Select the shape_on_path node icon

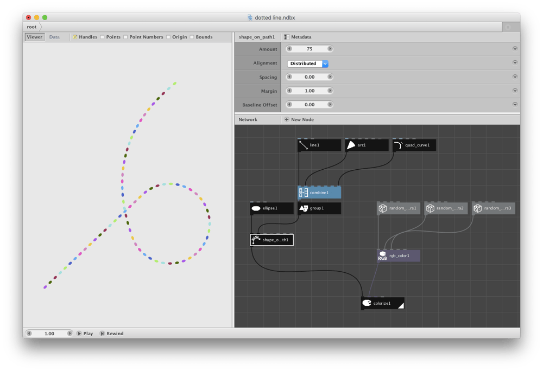(256, 240)
